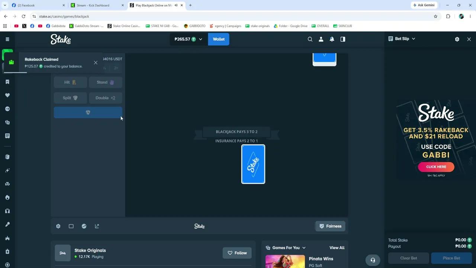Screen dimensions: 476x268
Task: Open the Pinata Wins game thumbnail
Action: (285, 261)
